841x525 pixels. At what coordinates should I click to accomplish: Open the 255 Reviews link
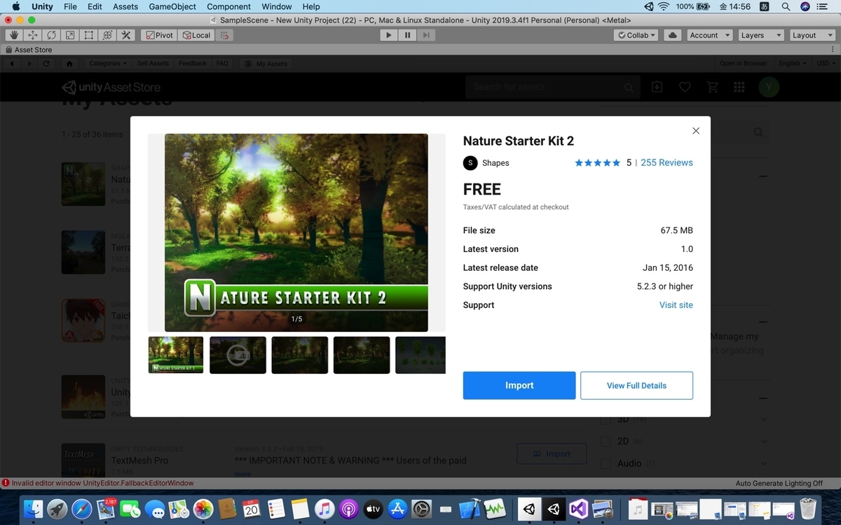click(666, 162)
